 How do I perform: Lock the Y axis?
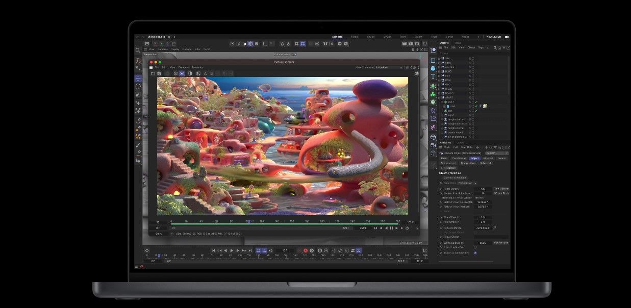(162, 44)
